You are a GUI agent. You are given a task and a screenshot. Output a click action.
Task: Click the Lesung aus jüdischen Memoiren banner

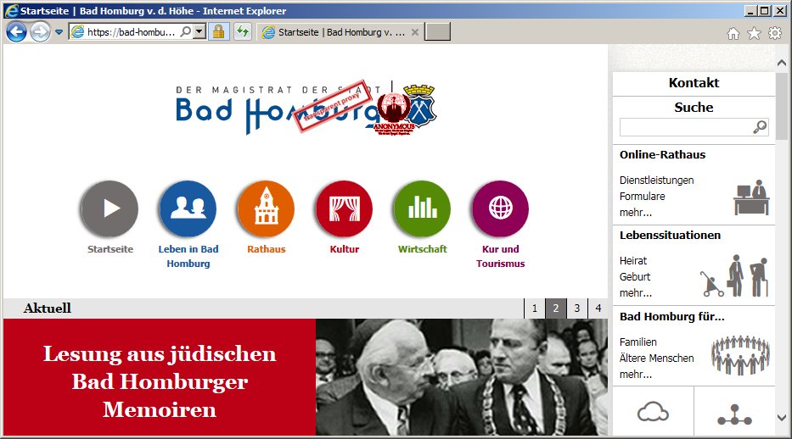(x=160, y=377)
